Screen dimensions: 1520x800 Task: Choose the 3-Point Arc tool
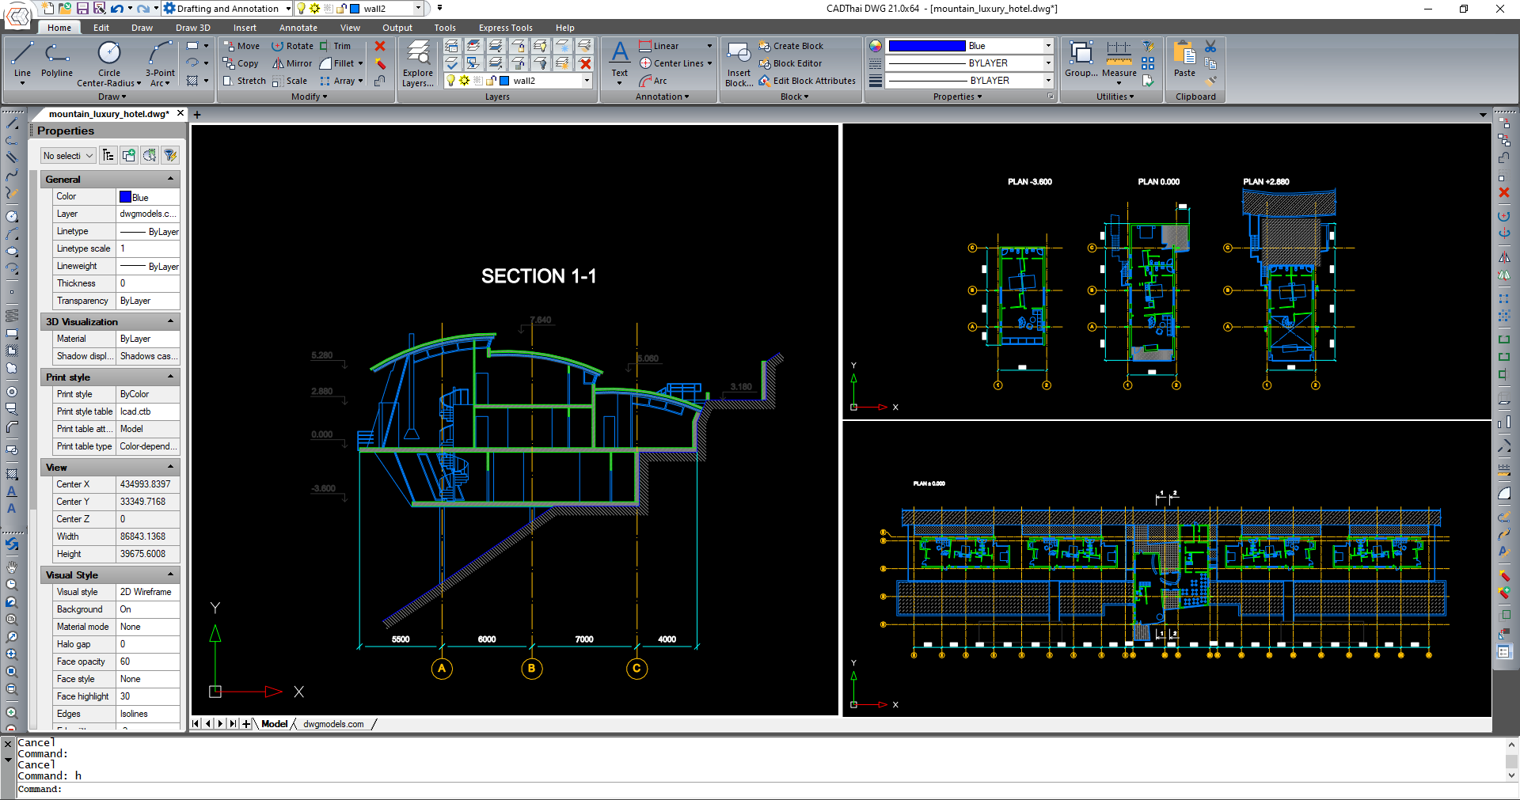pos(160,63)
